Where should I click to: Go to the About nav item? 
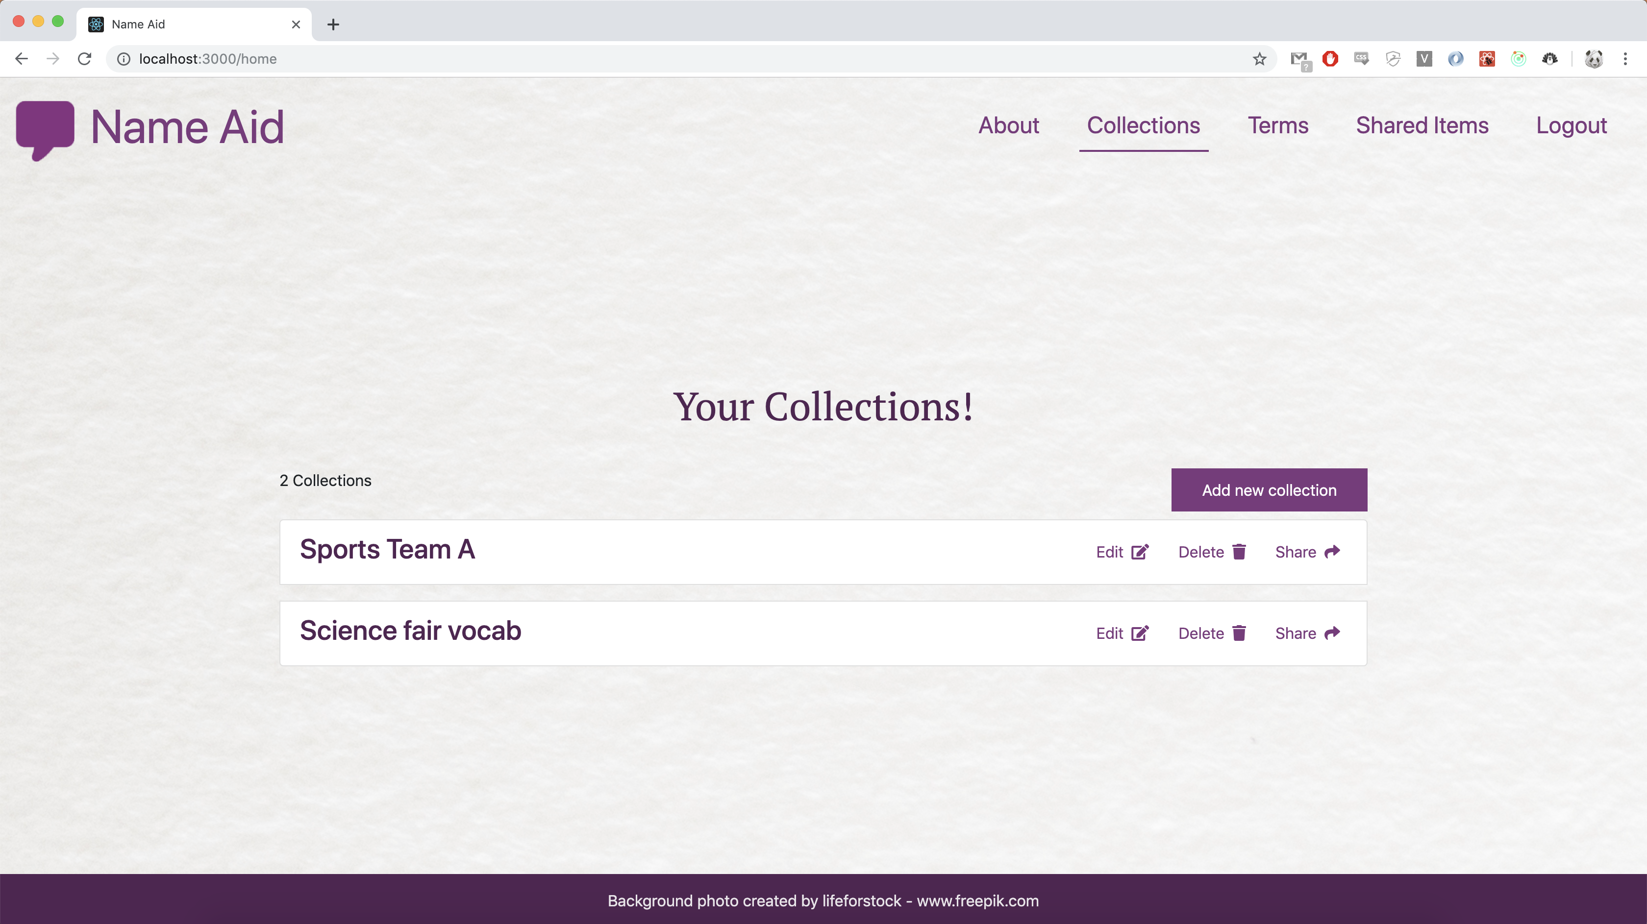click(1008, 125)
